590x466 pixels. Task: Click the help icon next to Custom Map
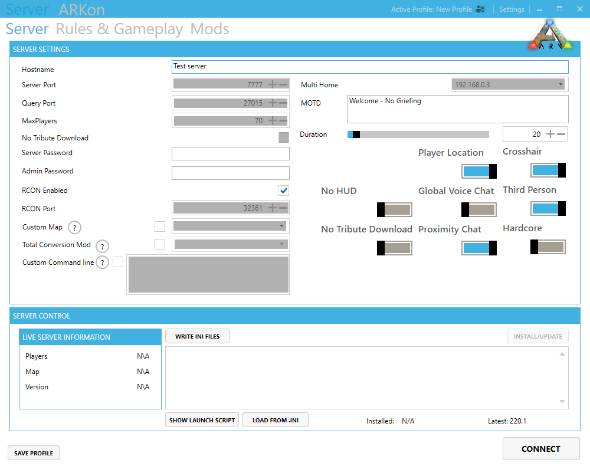[75, 228]
